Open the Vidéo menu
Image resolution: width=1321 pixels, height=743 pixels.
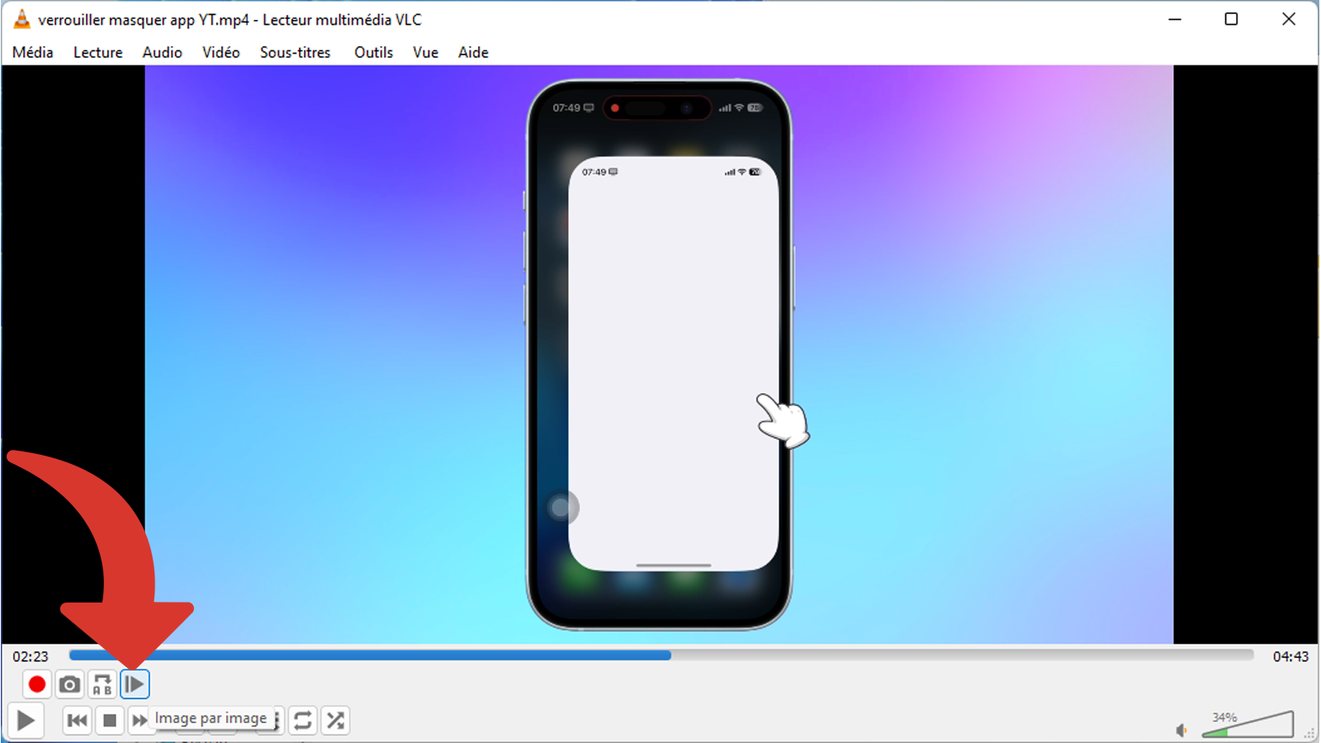[221, 52]
